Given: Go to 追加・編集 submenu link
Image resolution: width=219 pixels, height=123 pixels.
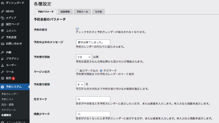Looking at the screenshot, I should coord(7,105).
